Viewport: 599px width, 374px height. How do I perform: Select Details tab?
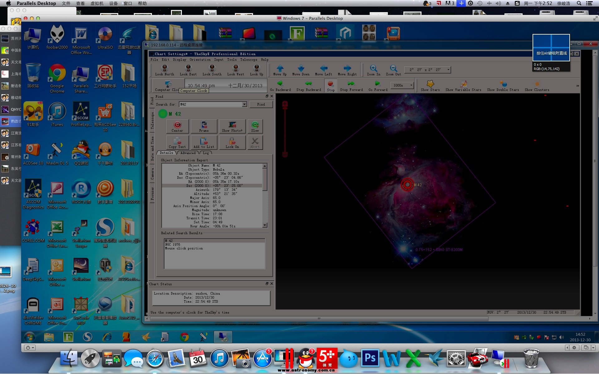point(166,153)
